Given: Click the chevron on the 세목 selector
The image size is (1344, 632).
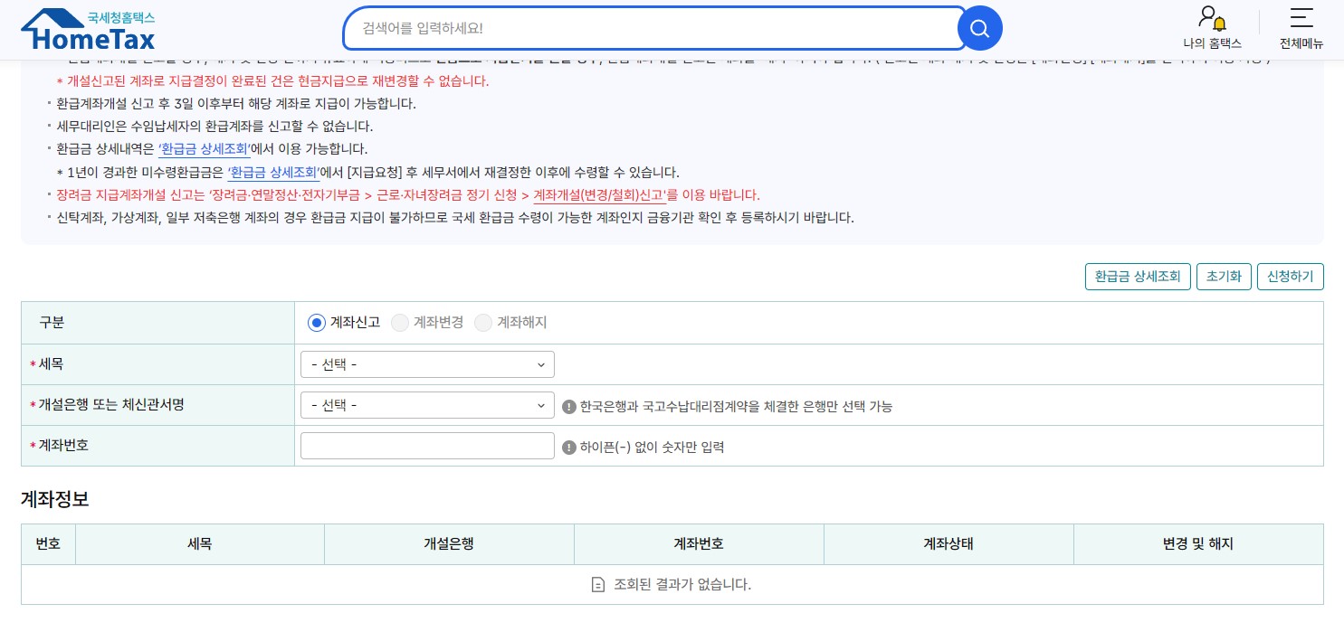Looking at the screenshot, I should coord(540,364).
